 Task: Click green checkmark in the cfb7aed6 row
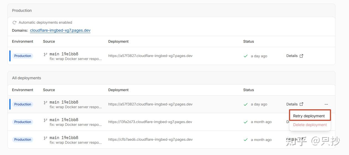[x=245, y=140]
